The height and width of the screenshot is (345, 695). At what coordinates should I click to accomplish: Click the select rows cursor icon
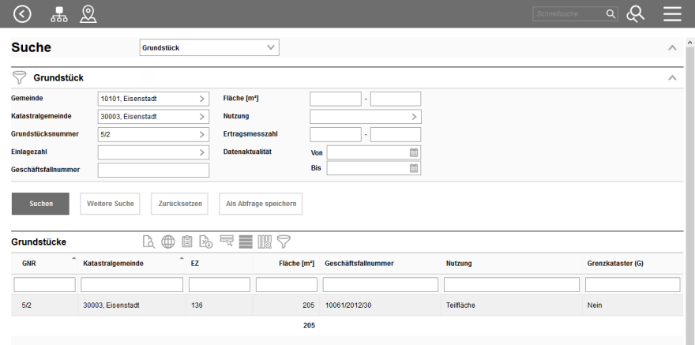click(x=226, y=242)
